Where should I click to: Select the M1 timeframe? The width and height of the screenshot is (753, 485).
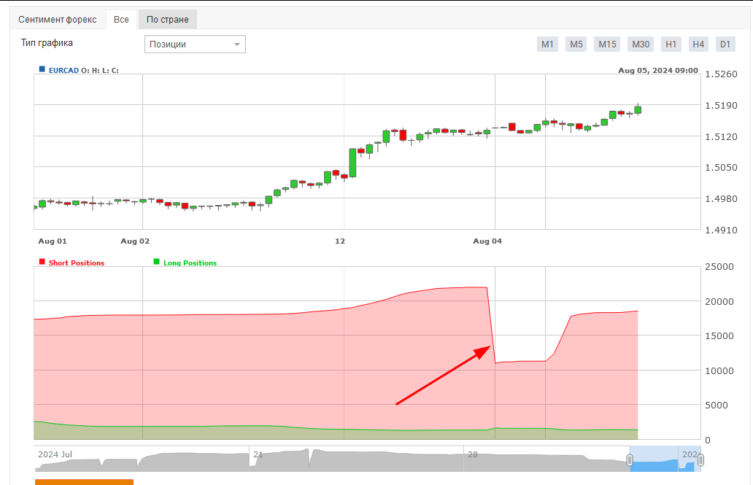pyautogui.click(x=547, y=44)
